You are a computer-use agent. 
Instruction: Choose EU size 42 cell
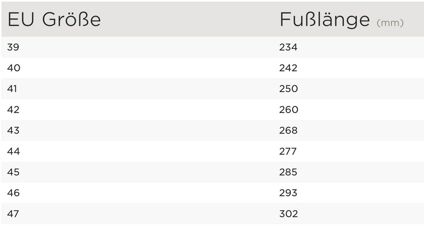[x=13, y=110]
